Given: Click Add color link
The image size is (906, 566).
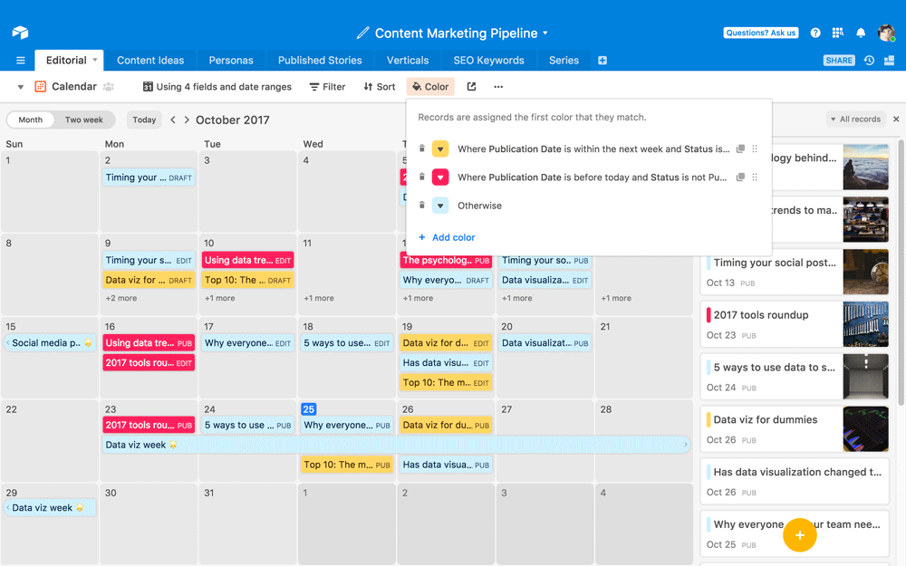Looking at the screenshot, I should click(x=447, y=237).
